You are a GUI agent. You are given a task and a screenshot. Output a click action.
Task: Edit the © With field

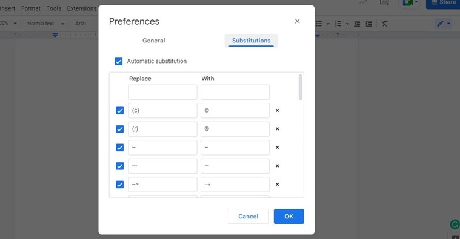pos(235,110)
